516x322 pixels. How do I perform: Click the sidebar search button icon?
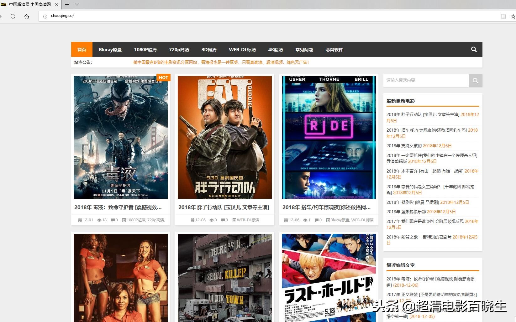click(476, 80)
